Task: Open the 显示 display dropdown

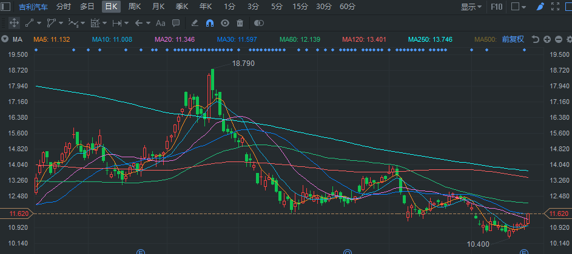Action: pos(471,7)
